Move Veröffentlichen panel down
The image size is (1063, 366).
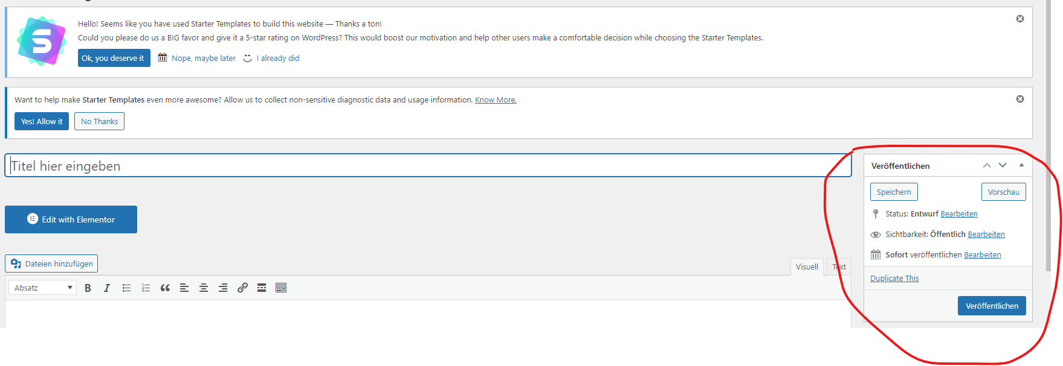tap(1003, 165)
